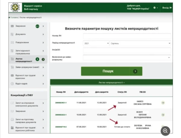Click the Запит на отримання електронних документів icon

coord(12,103)
